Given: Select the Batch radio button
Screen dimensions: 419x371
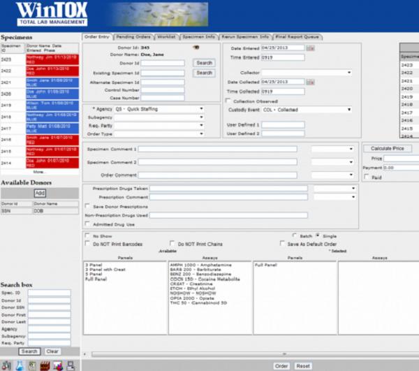Looking at the screenshot, I should (295, 235).
